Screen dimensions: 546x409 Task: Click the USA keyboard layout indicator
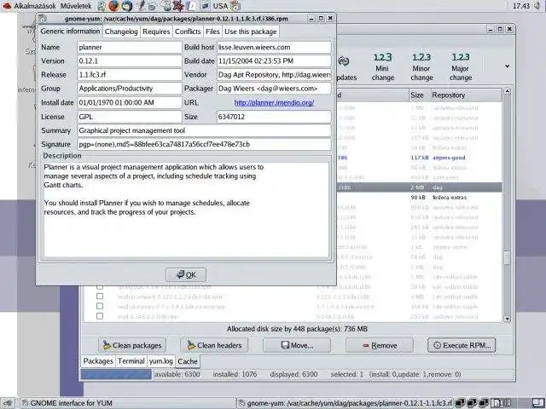[220, 6]
